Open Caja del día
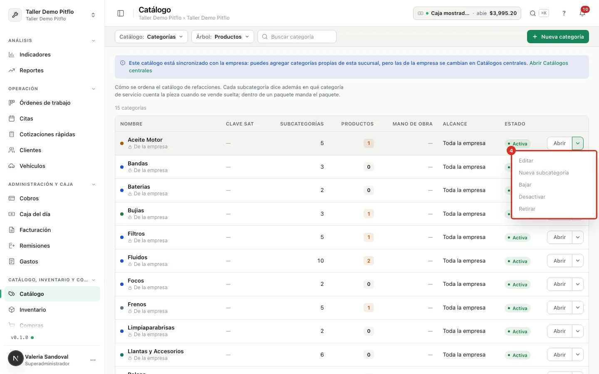 [x=52, y=214]
